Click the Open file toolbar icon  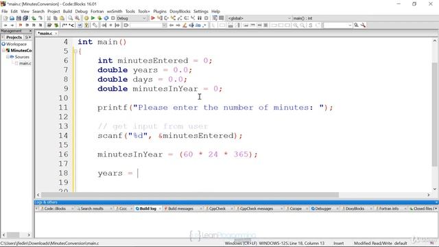[12, 19]
